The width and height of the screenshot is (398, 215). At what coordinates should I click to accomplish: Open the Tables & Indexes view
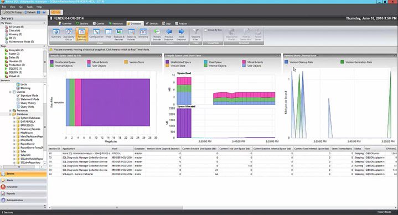pyautogui.click(x=131, y=34)
